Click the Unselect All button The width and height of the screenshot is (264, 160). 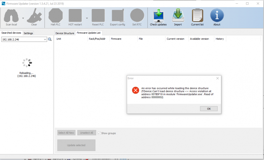pyautogui.click(x=86, y=133)
